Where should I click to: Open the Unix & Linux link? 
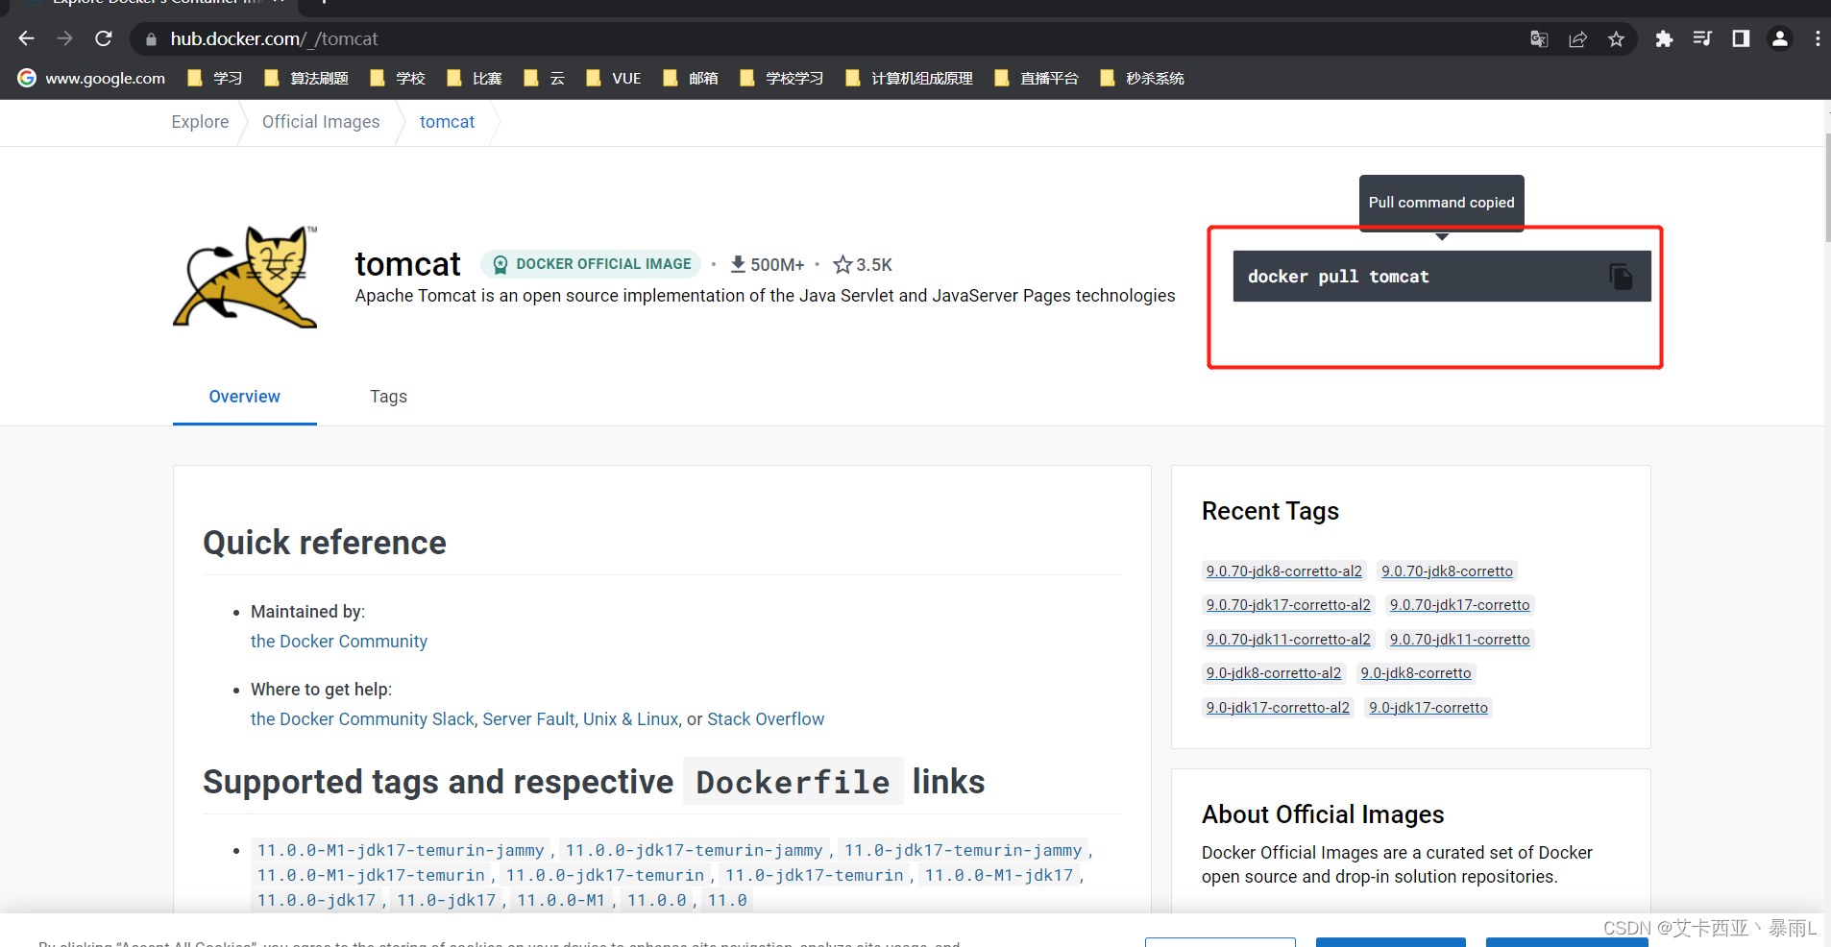click(x=630, y=719)
